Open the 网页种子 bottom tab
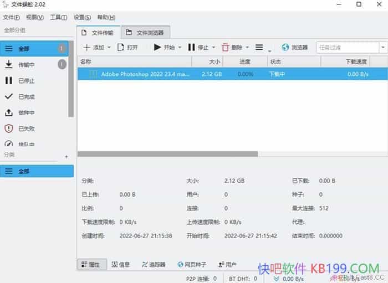 point(195,265)
